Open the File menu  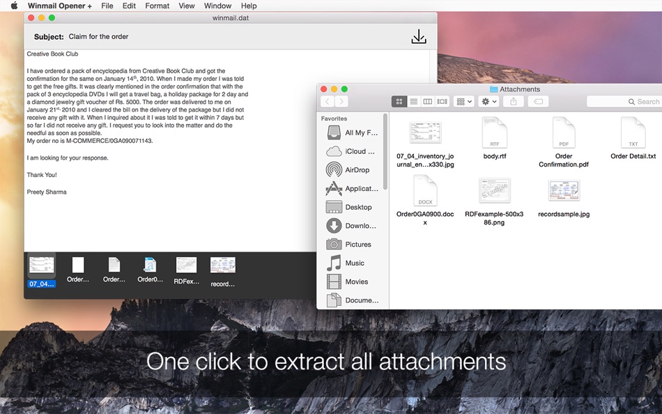[x=107, y=6]
